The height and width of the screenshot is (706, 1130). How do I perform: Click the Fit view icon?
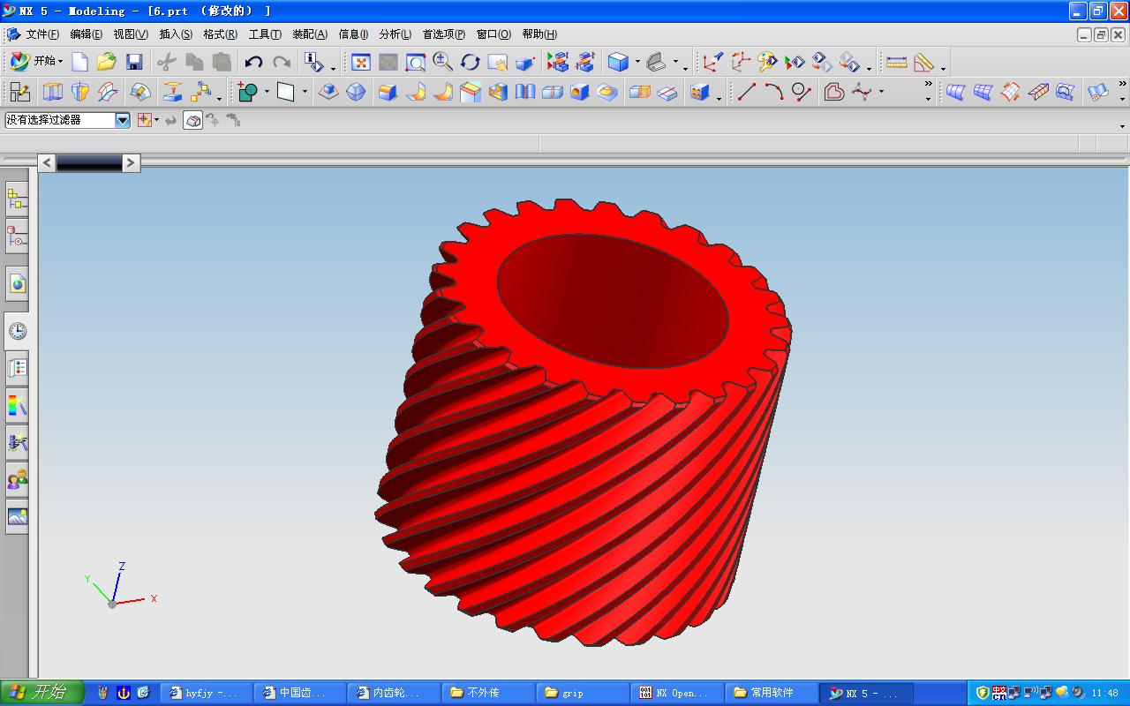(x=360, y=62)
